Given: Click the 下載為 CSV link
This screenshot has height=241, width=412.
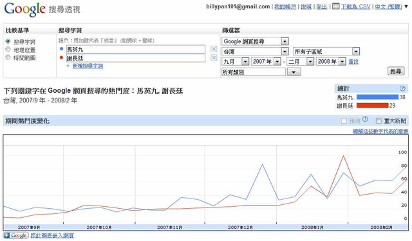Looking at the screenshot, I should [x=355, y=6].
